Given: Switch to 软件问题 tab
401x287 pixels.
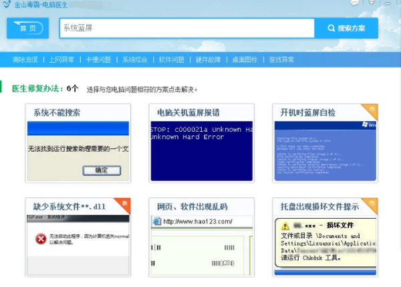Looking at the screenshot, I should pyautogui.click(x=171, y=60).
